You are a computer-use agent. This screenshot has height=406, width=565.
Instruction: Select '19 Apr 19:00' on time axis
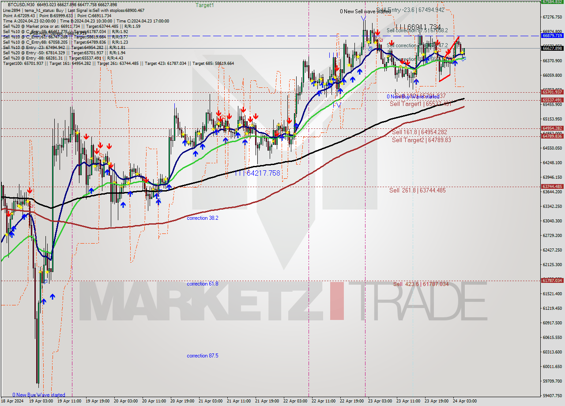point(97,401)
